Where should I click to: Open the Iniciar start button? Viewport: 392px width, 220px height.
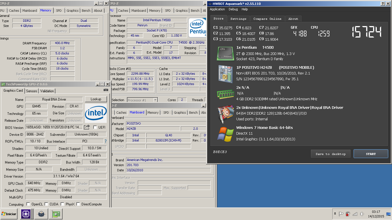pos(9,214)
